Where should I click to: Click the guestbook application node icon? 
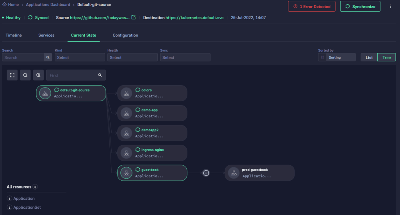click(126, 173)
